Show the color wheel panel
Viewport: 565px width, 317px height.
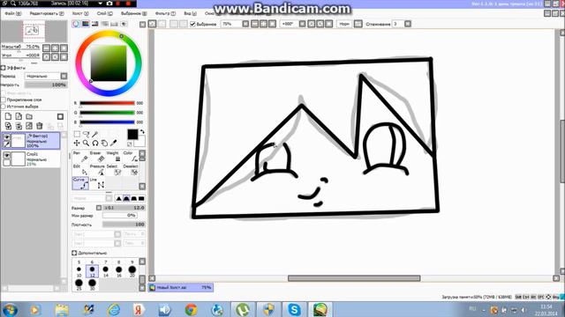point(76,24)
